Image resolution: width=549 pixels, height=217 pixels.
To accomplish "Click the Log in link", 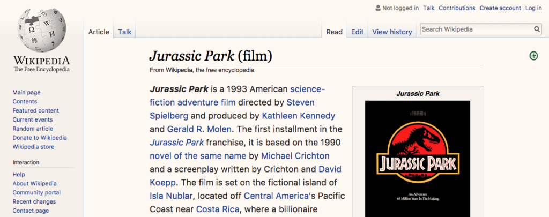I will [533, 8].
